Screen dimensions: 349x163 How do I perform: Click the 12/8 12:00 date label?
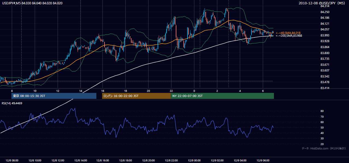pos(58,160)
